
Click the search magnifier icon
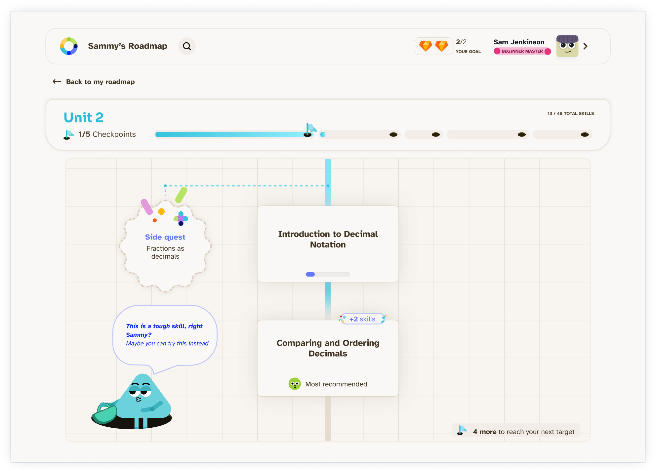[x=187, y=46]
